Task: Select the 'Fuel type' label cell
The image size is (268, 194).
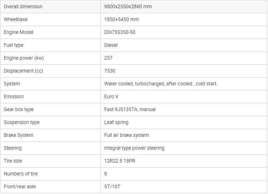Action: [14, 45]
